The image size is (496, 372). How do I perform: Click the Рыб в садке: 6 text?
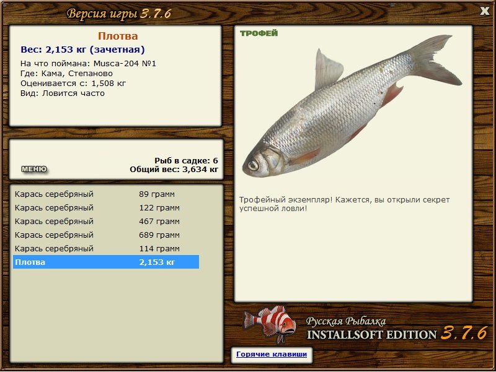[187, 161]
